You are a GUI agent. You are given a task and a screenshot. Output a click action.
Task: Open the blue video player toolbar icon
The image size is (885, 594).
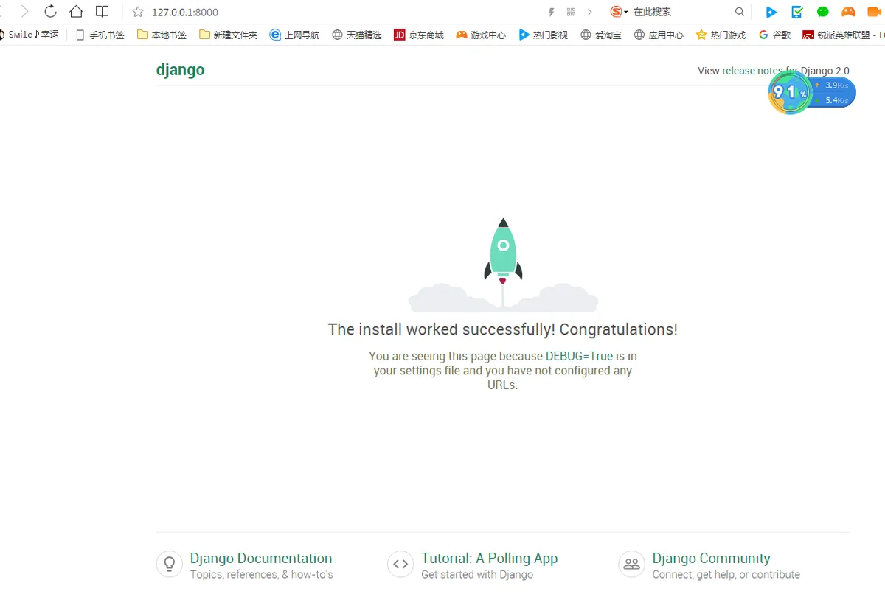(x=771, y=12)
